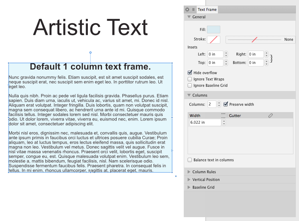
Task: Click the text frame's top-right corner handle
Action: click(x=172, y=63)
